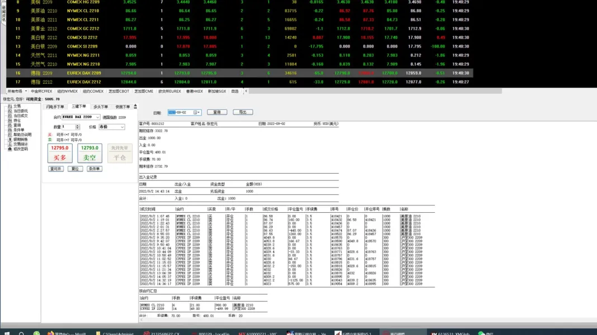Screen dimensions: 597x335
Task: Select quote row 12 美白银 2212
Action: (x=239, y=37)
